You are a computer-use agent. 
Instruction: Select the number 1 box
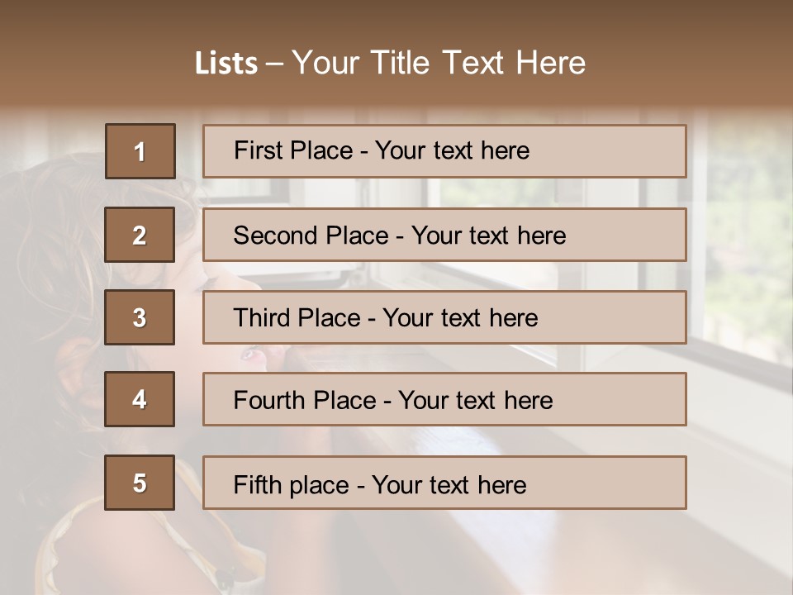tap(140, 151)
